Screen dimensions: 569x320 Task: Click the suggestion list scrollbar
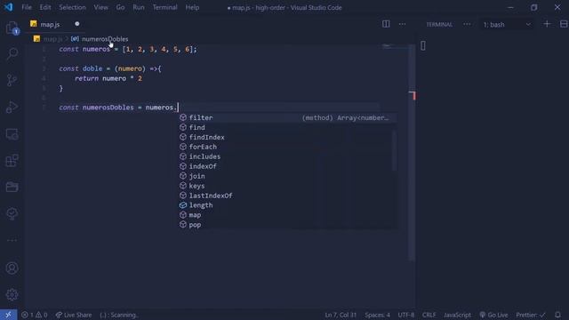(394, 150)
